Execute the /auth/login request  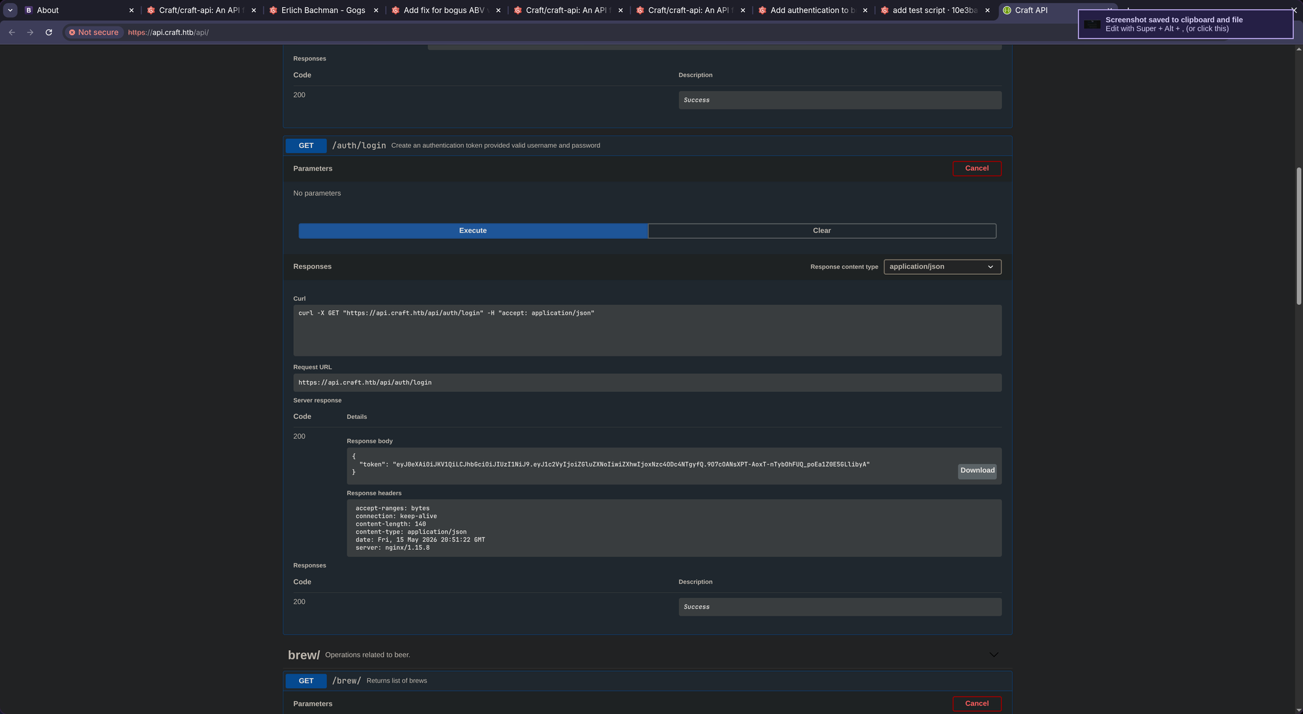pos(473,231)
